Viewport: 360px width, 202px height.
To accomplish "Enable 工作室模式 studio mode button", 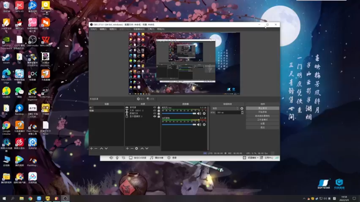I will coord(262,120).
